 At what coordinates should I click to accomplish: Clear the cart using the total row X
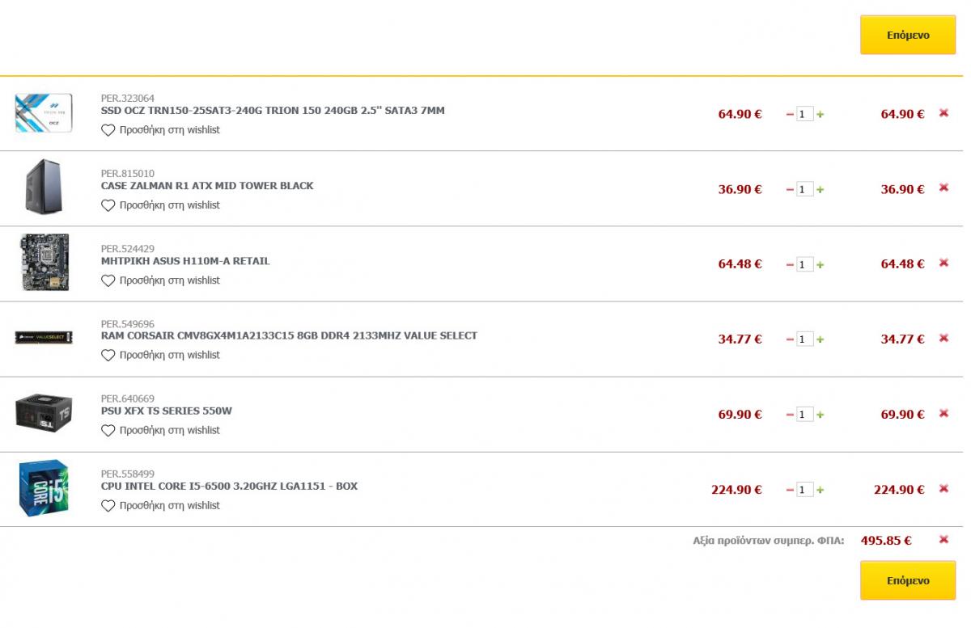pos(943,540)
